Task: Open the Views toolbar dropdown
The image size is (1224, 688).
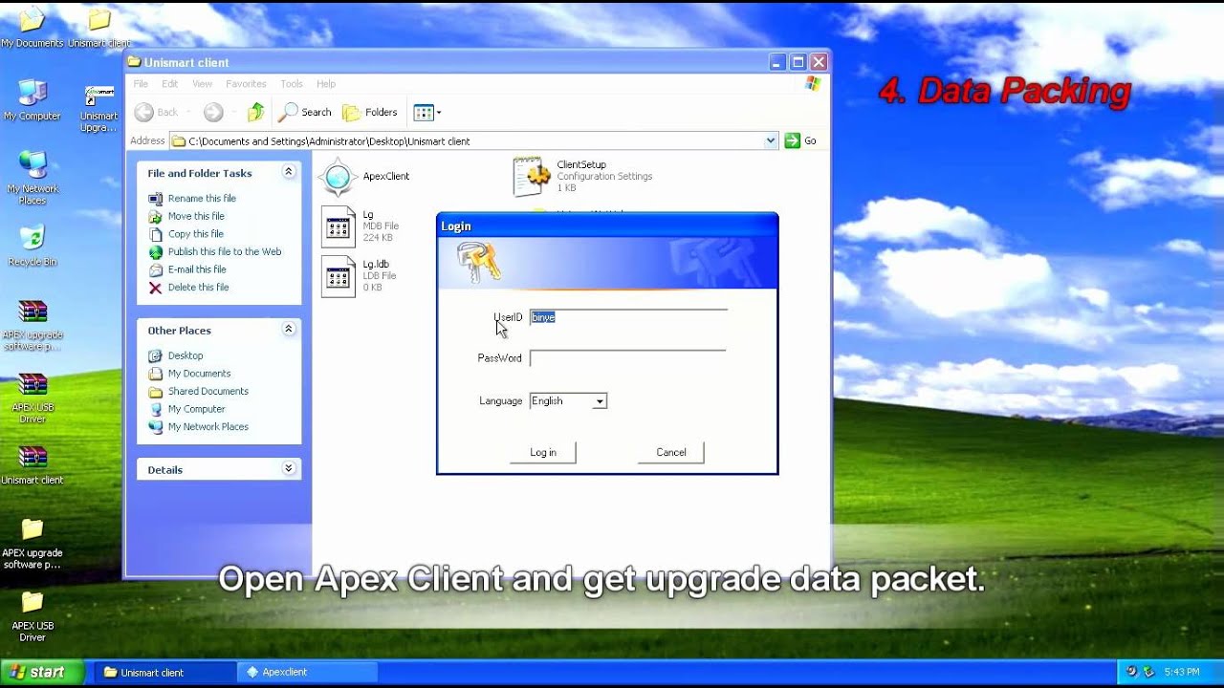Action: pos(426,113)
